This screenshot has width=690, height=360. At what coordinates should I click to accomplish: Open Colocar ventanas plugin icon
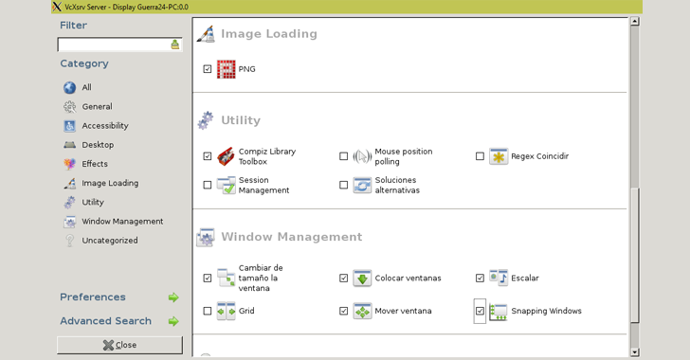362,279
